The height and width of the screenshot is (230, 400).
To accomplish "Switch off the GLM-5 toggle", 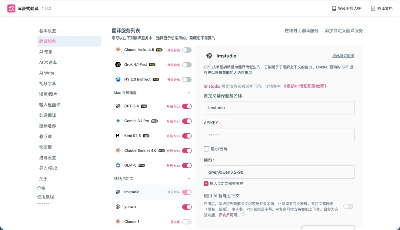I will [187, 166].
